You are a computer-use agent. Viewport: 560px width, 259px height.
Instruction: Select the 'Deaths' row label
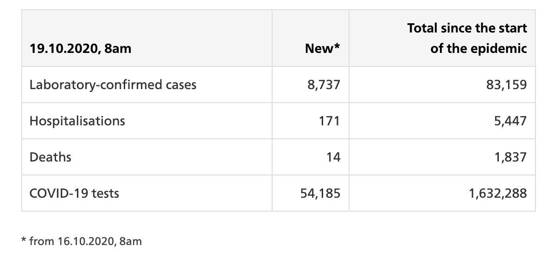(50, 157)
